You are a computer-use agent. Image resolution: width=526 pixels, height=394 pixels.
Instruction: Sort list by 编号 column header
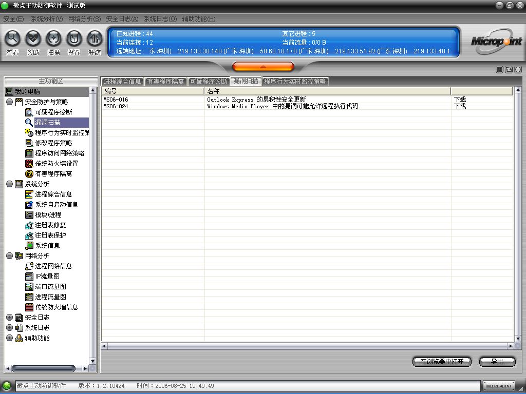coord(153,91)
